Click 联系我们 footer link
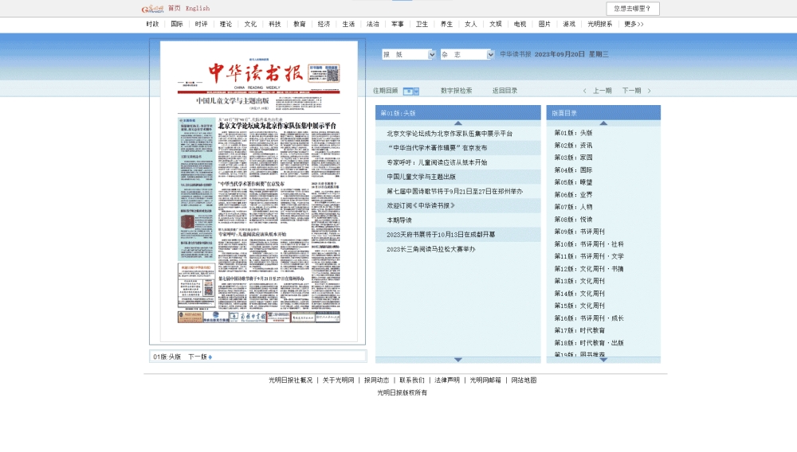 [x=412, y=380]
